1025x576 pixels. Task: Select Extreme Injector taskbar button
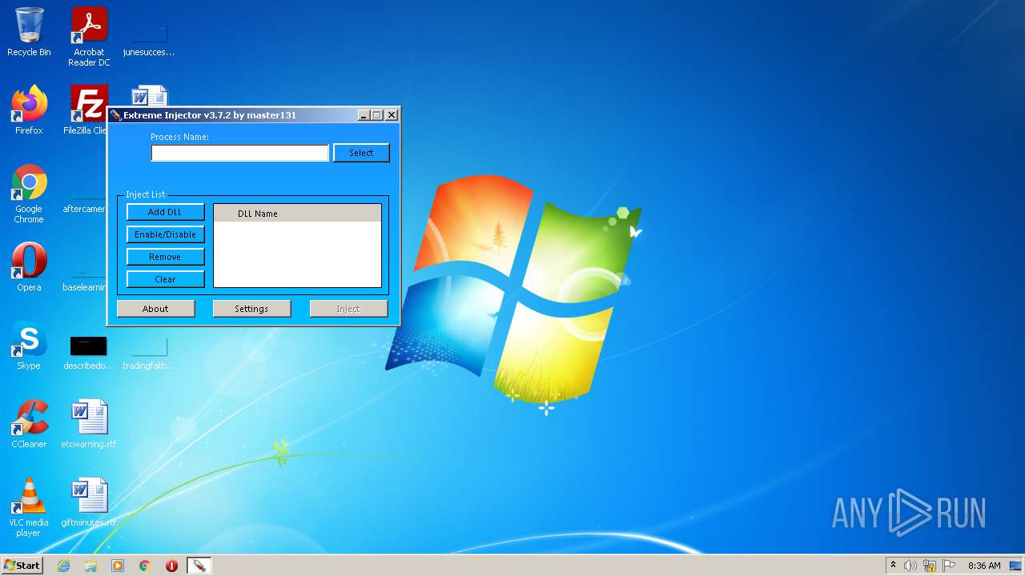[199, 566]
